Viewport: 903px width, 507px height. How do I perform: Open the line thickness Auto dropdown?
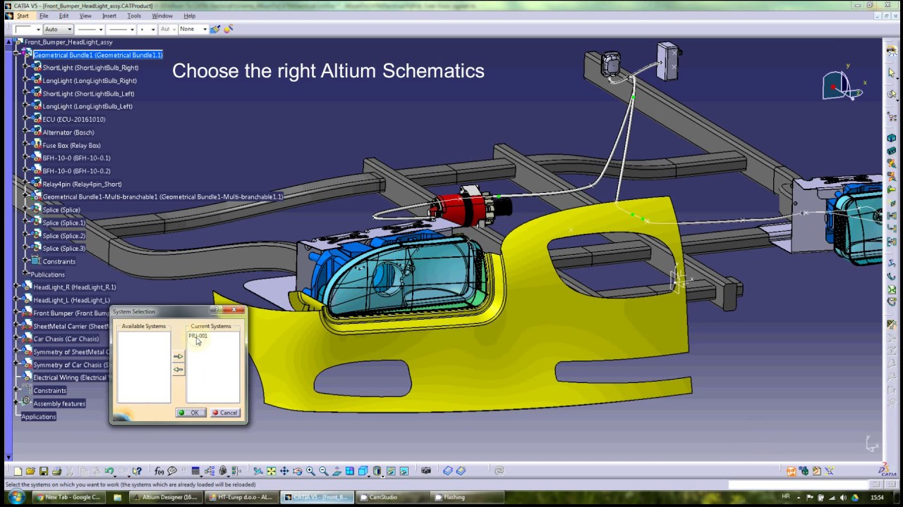click(x=58, y=29)
